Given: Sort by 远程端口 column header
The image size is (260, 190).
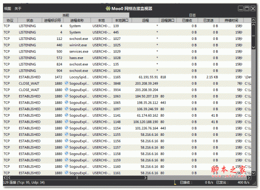Looking at the screenshot, I should pos(168,20).
